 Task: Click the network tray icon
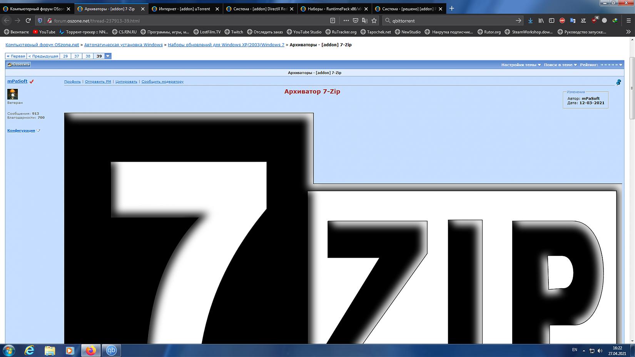click(592, 350)
